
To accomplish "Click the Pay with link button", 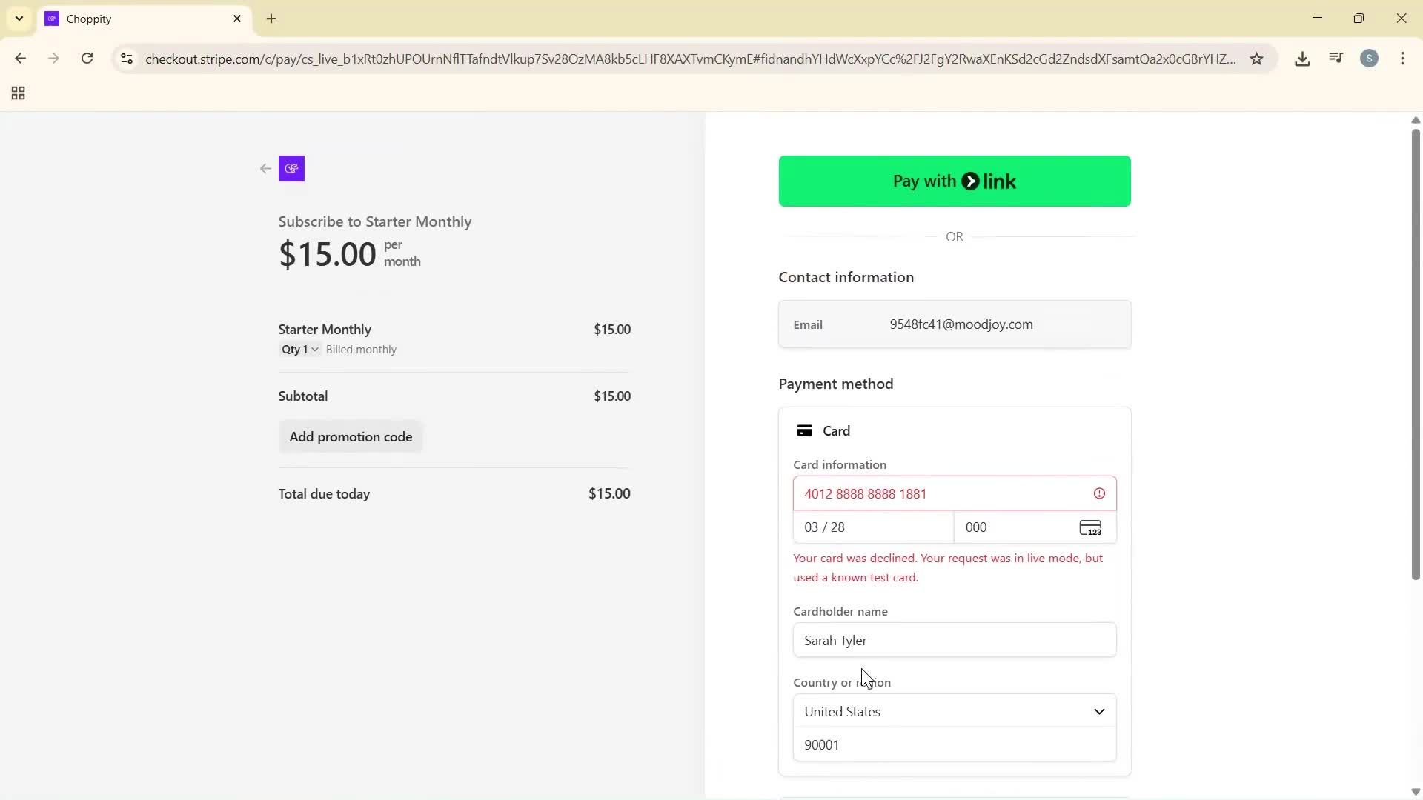I will click(955, 181).
